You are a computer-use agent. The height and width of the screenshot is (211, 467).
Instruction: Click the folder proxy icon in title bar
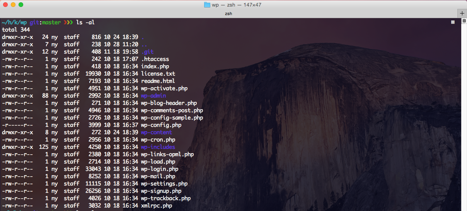point(207,5)
